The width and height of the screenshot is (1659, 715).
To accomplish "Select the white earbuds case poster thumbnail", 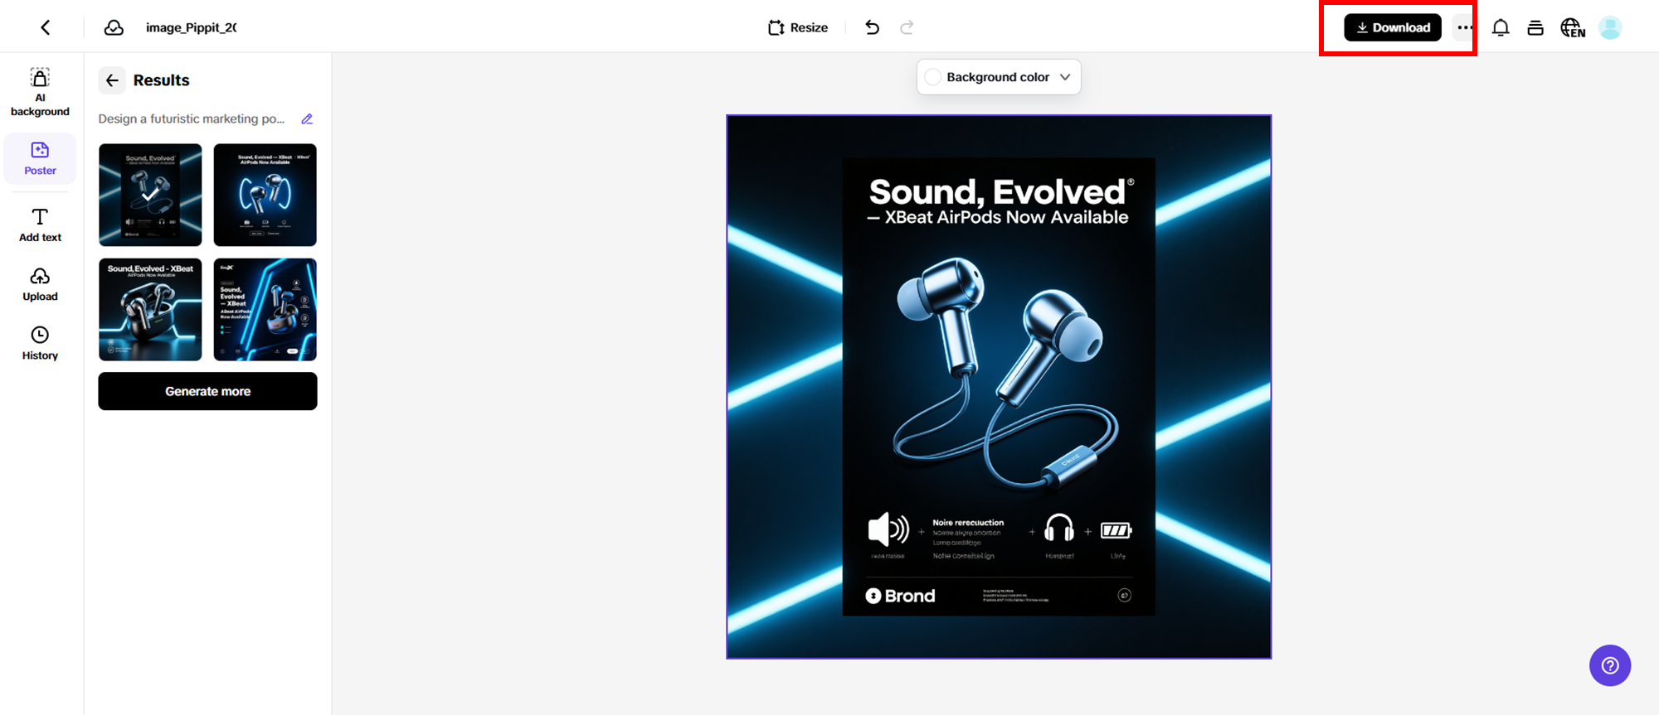I will [150, 310].
